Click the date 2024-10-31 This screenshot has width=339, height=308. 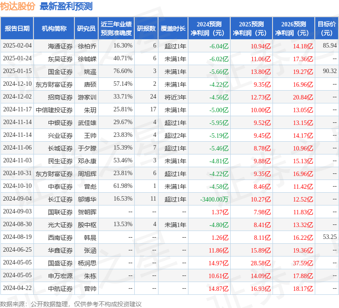(x=17, y=173)
